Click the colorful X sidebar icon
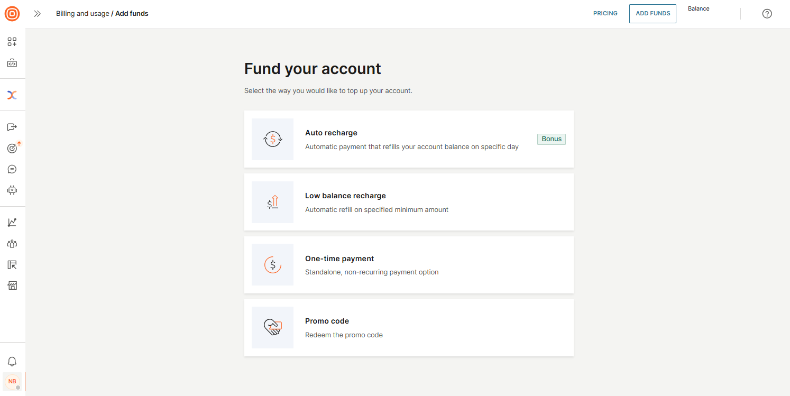 coord(12,95)
